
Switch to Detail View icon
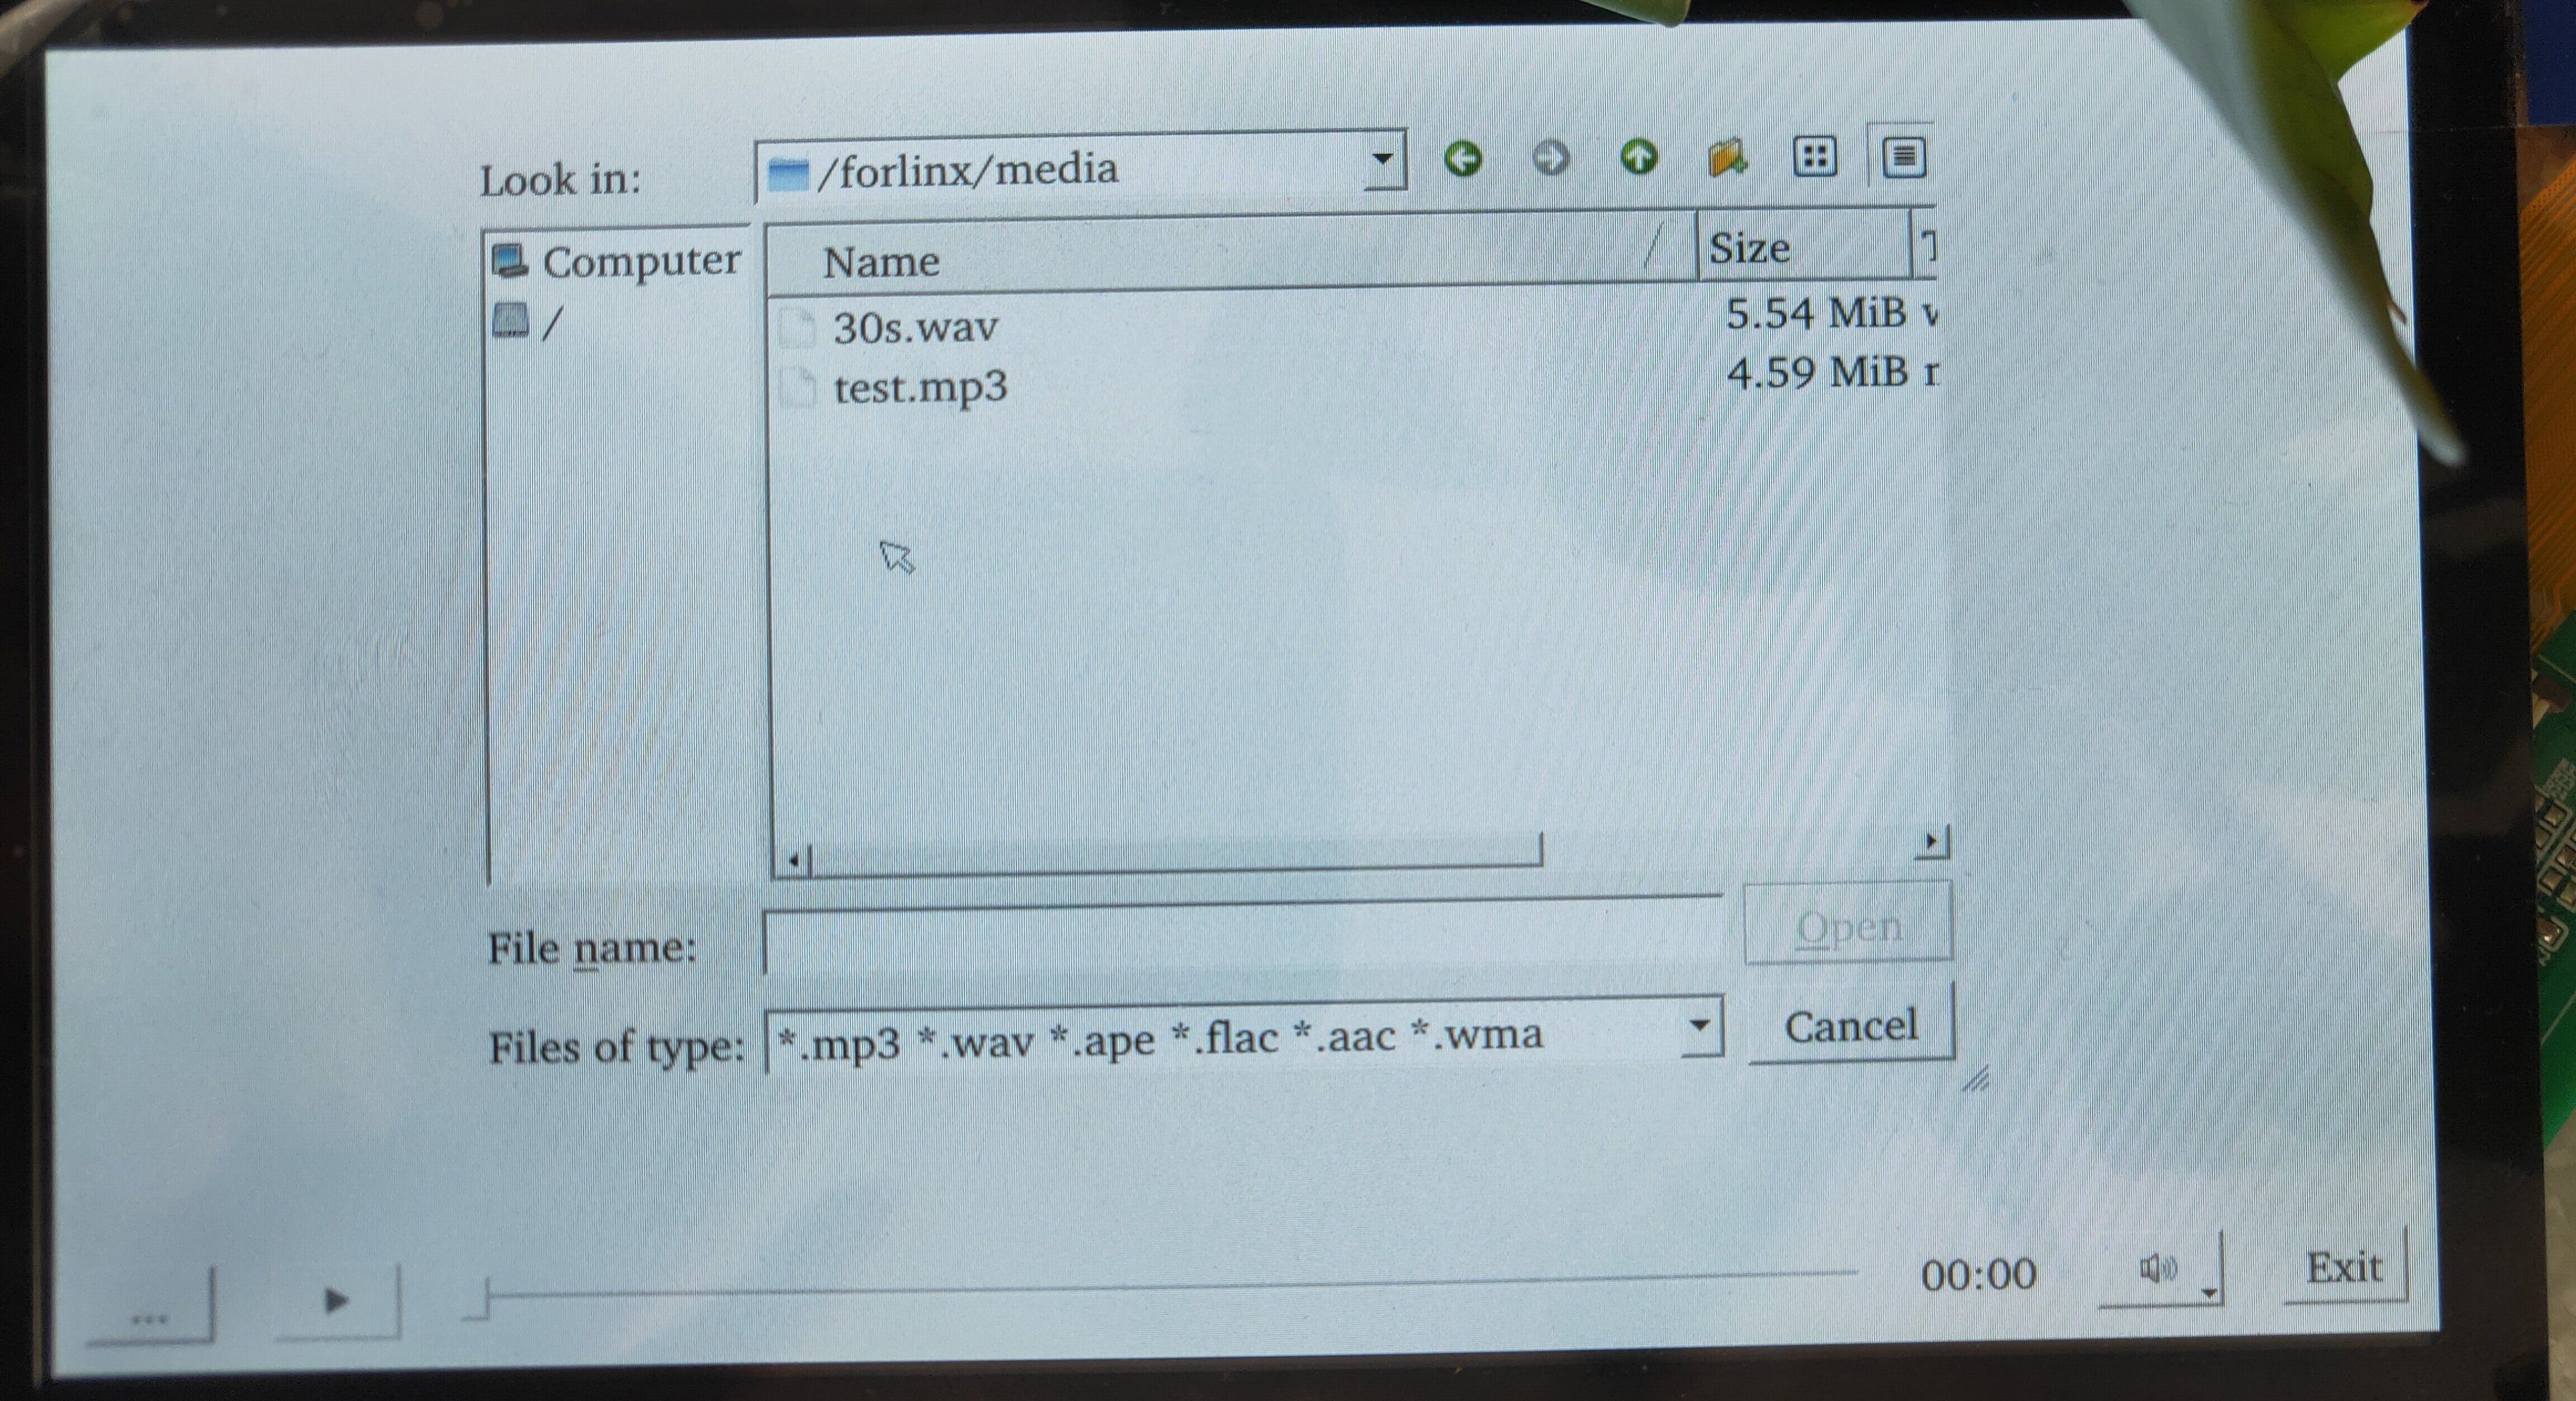pos(1903,157)
